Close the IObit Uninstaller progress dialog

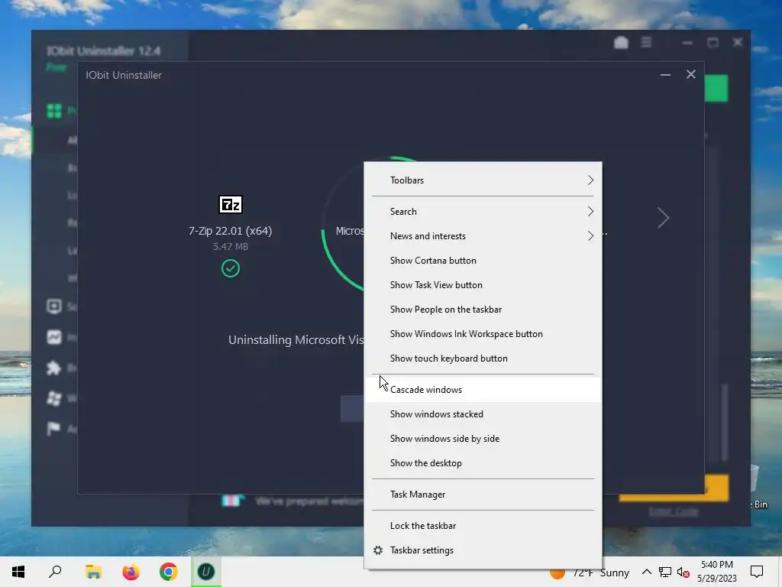pos(690,74)
